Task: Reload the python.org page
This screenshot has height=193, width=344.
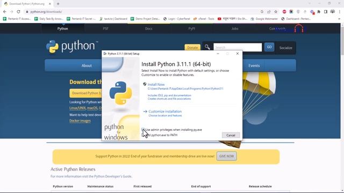Action: pyautogui.click(x=18, y=12)
